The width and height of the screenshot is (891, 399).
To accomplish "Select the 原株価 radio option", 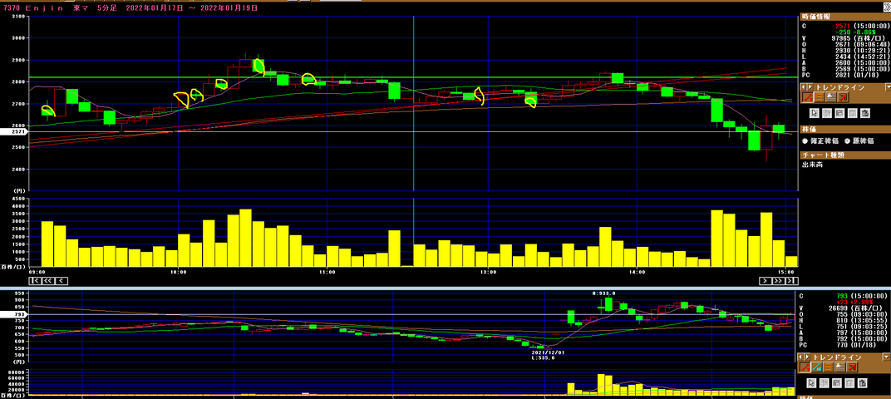I will (847, 141).
